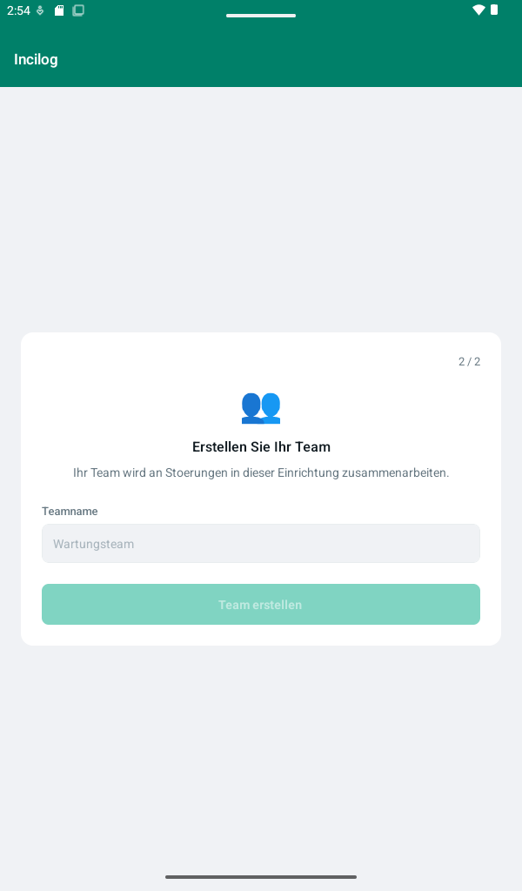Tap the Wi-Fi signal status icon

click(478, 10)
